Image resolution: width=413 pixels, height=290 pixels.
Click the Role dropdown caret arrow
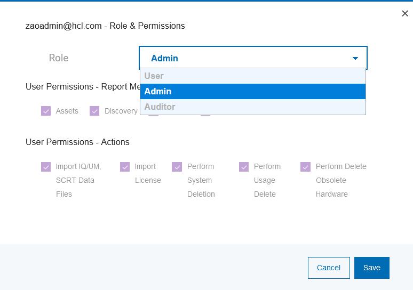[x=355, y=58]
